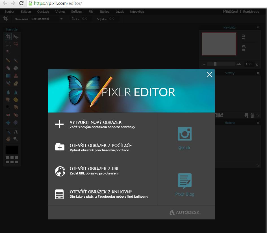
Task: Open the Nápověda help menu
Action: point(137,12)
